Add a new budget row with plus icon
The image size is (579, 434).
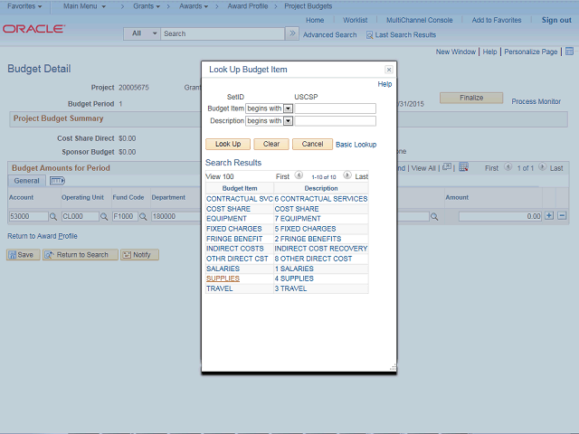click(549, 216)
